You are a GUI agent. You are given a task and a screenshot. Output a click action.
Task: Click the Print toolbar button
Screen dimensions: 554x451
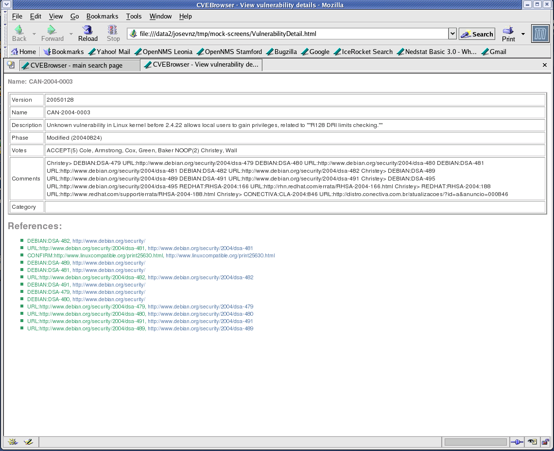508,34
